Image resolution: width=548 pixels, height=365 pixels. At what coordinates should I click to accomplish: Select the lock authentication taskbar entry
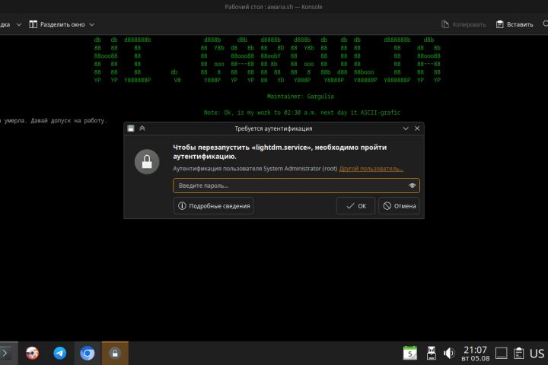click(115, 353)
